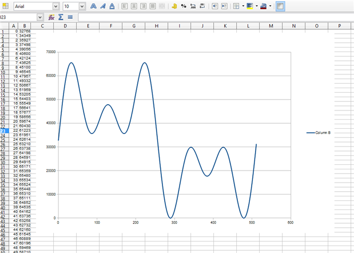Align cell contents right

[x=143, y=6]
